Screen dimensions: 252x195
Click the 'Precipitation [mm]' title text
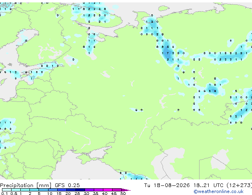[x=26, y=185]
